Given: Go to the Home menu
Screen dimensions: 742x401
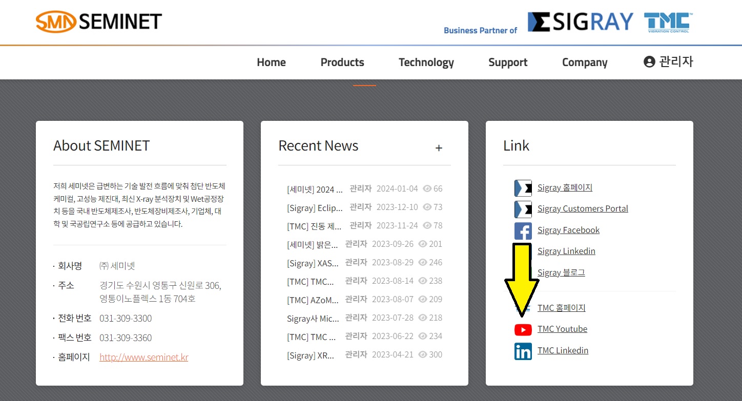Looking at the screenshot, I should coord(271,62).
